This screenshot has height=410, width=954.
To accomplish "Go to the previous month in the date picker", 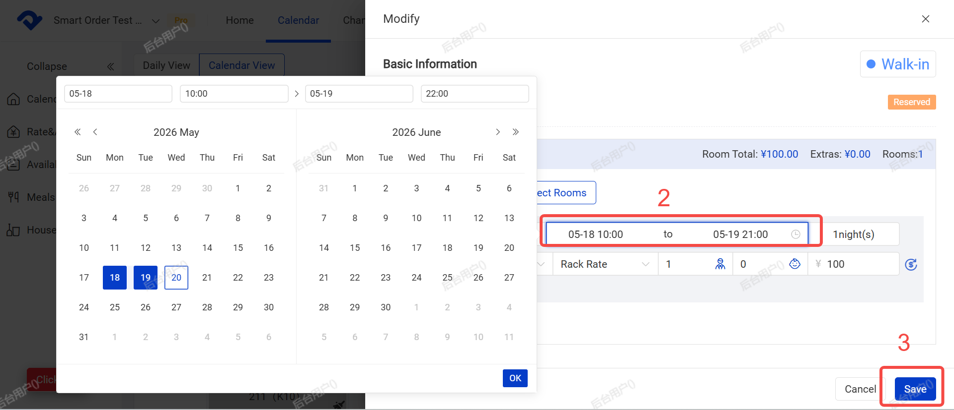I will click(x=95, y=132).
